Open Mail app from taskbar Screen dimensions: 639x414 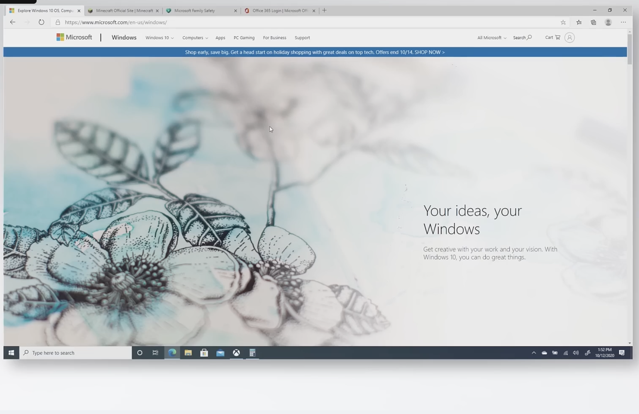220,353
